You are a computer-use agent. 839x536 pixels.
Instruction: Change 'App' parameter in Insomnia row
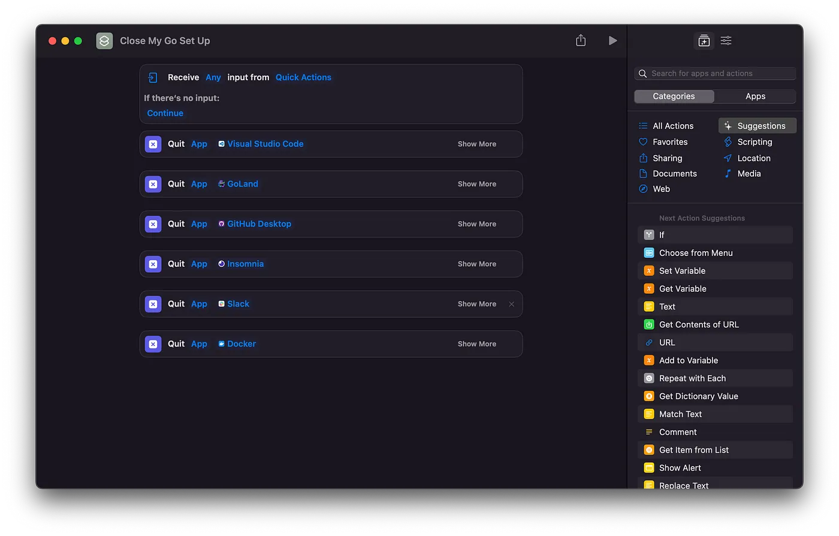coord(199,264)
